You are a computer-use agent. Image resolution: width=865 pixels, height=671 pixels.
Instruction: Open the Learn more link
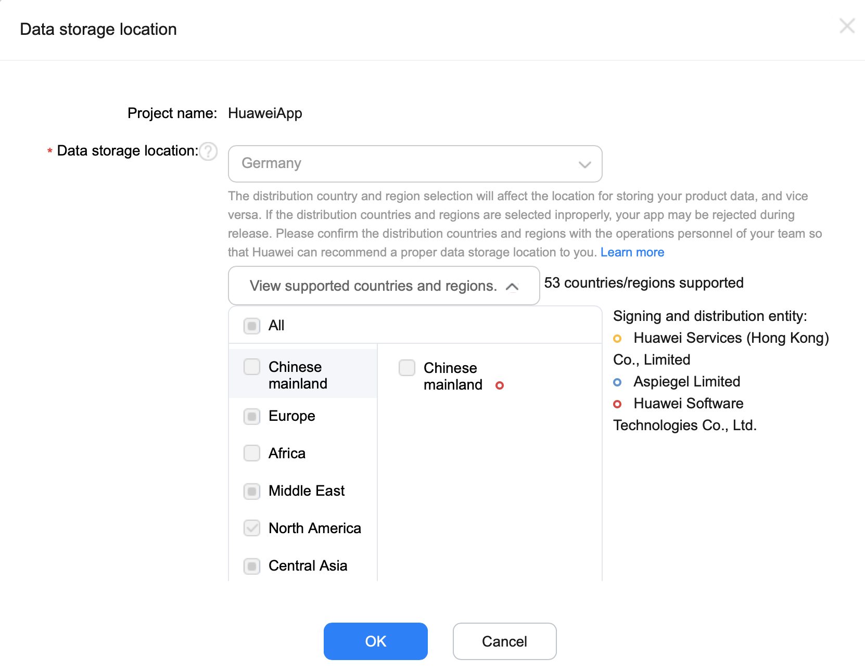(632, 252)
